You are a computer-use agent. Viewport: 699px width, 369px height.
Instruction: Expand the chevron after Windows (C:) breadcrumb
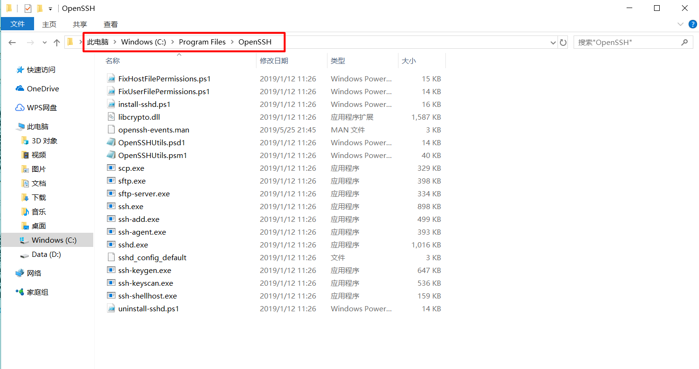(x=173, y=42)
